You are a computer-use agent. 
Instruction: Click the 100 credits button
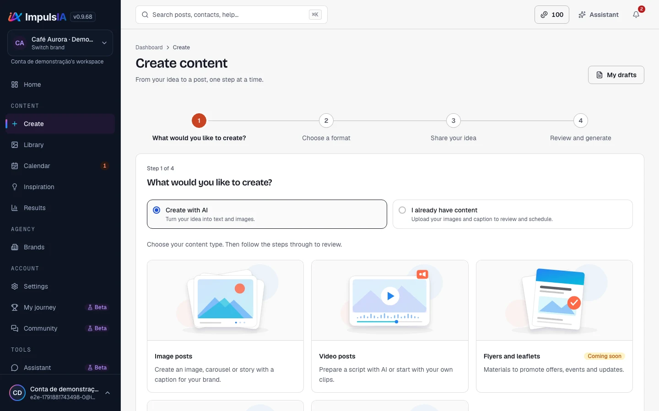coord(552,15)
